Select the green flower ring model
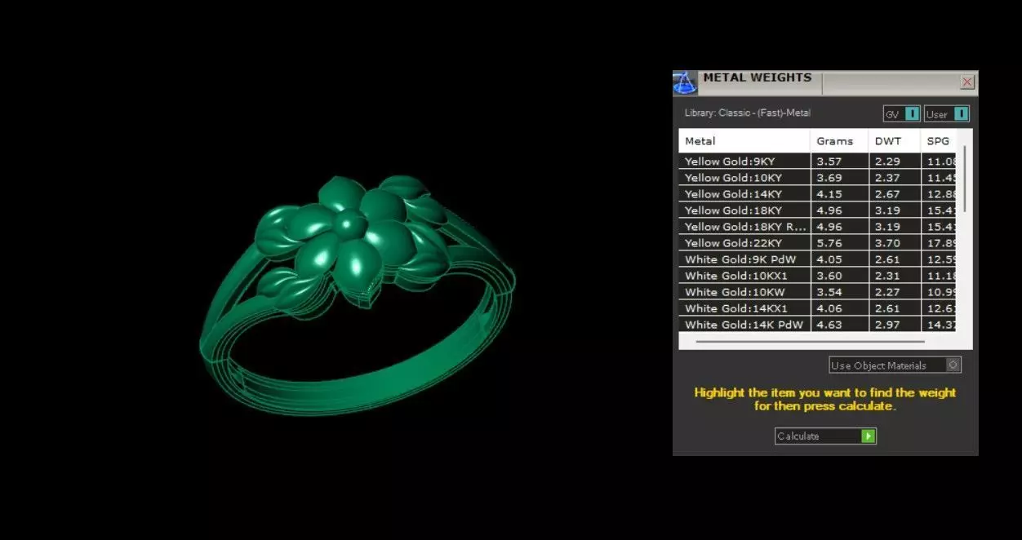This screenshot has height=540, width=1022. (x=359, y=294)
